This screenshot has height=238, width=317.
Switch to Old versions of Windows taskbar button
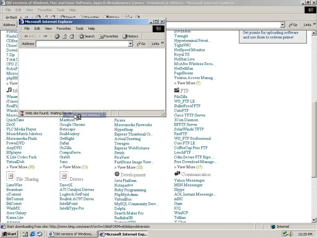73,234
